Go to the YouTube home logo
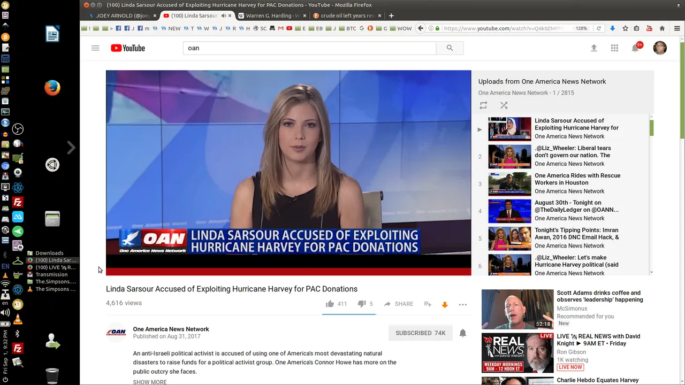Screen dimensions: 685x385 pos(128,48)
